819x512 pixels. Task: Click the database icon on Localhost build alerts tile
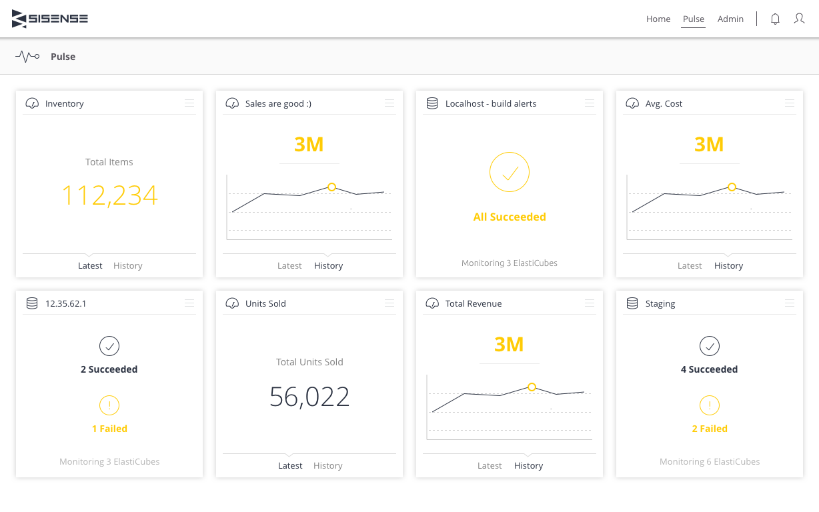[x=432, y=103]
